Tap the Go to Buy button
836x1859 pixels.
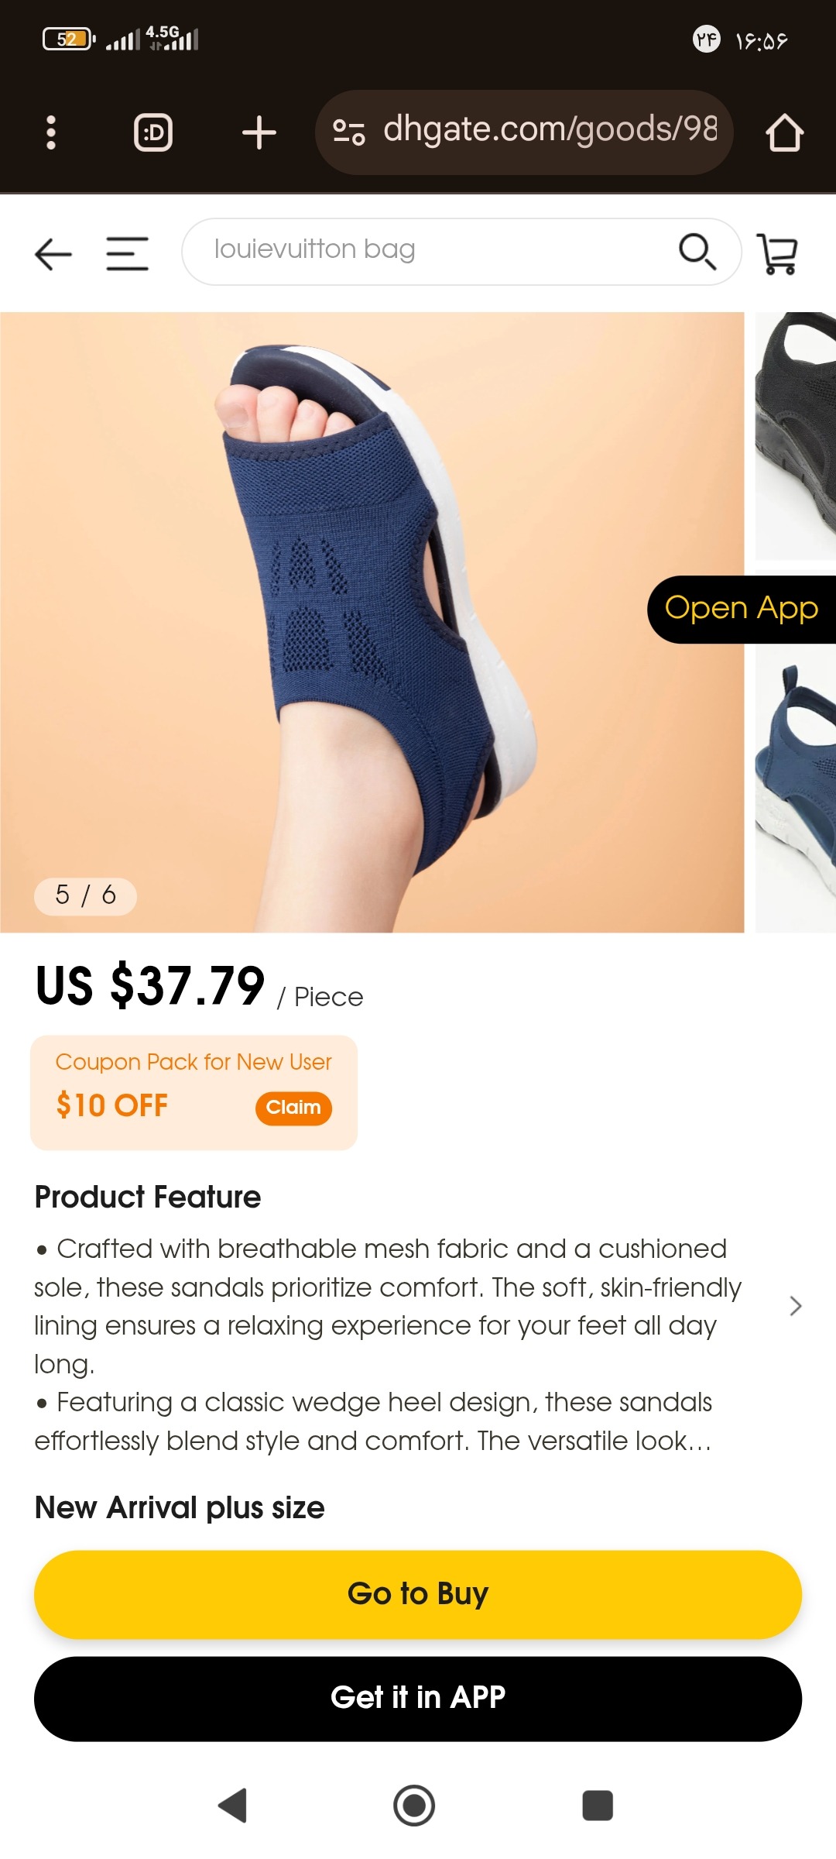tap(418, 1594)
